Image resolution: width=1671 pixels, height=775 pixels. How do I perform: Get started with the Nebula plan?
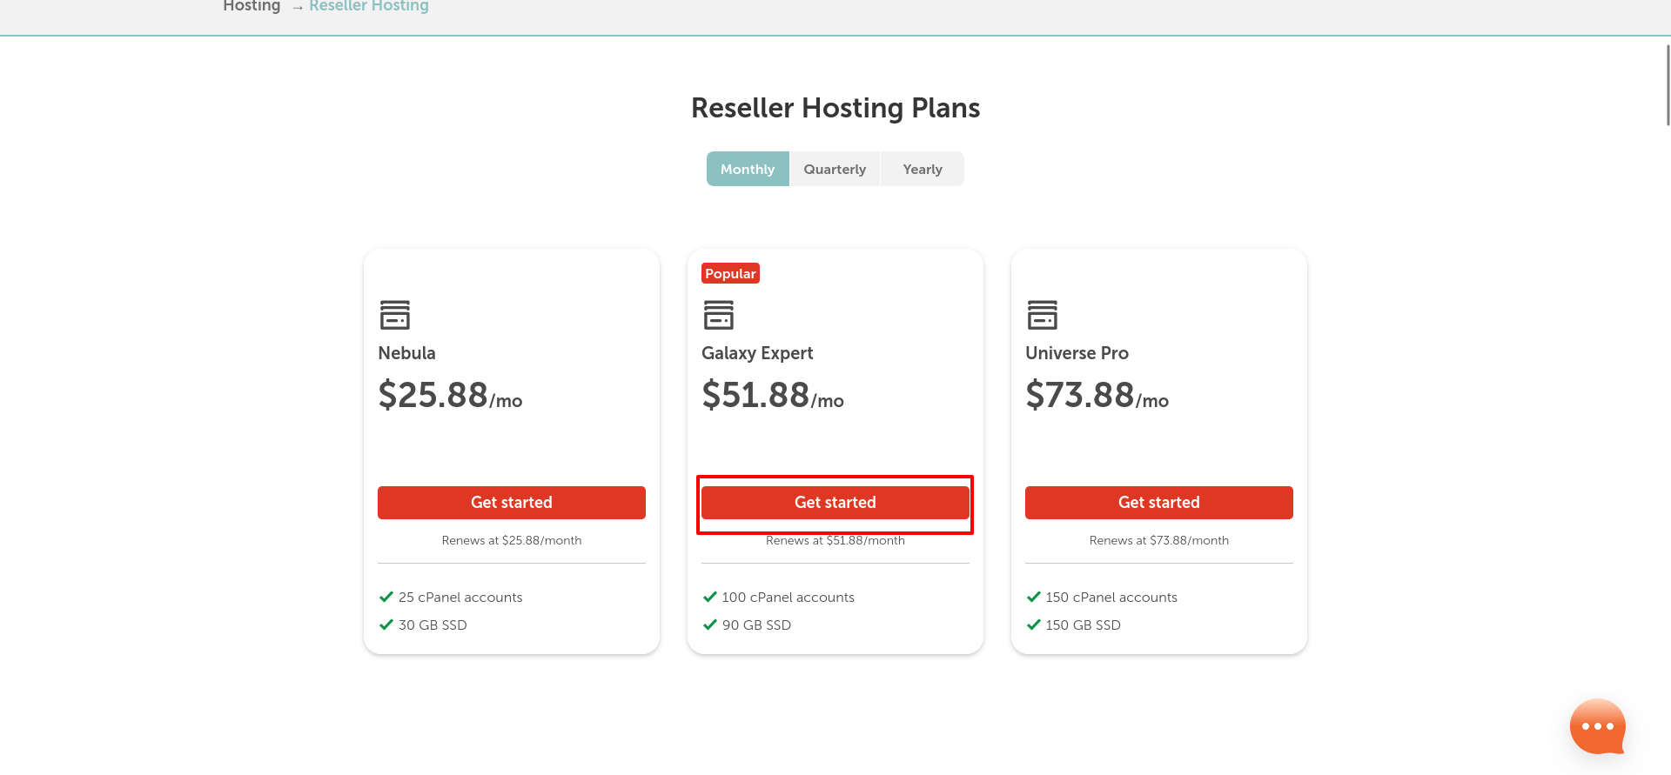point(512,503)
